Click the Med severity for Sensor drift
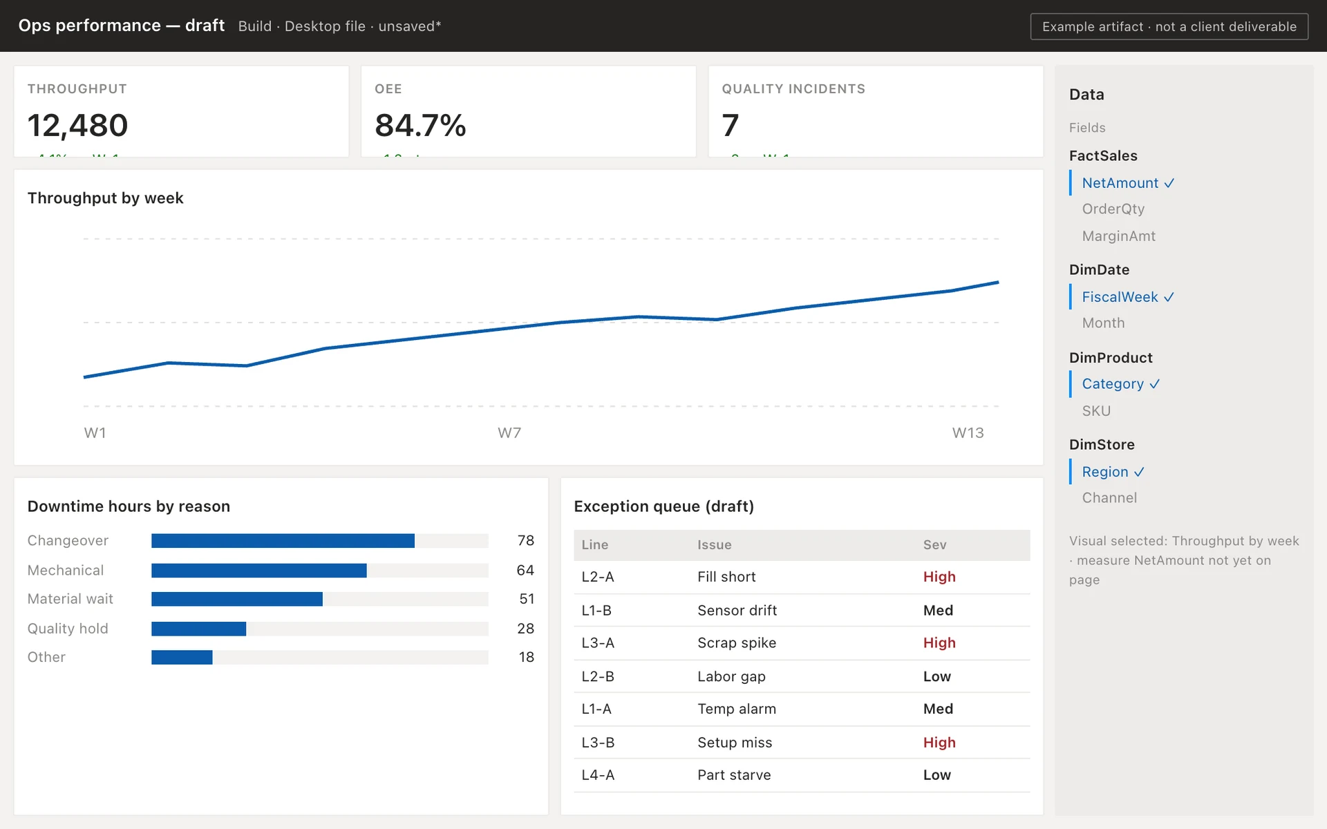Viewport: 1327px width, 829px height. (x=938, y=611)
